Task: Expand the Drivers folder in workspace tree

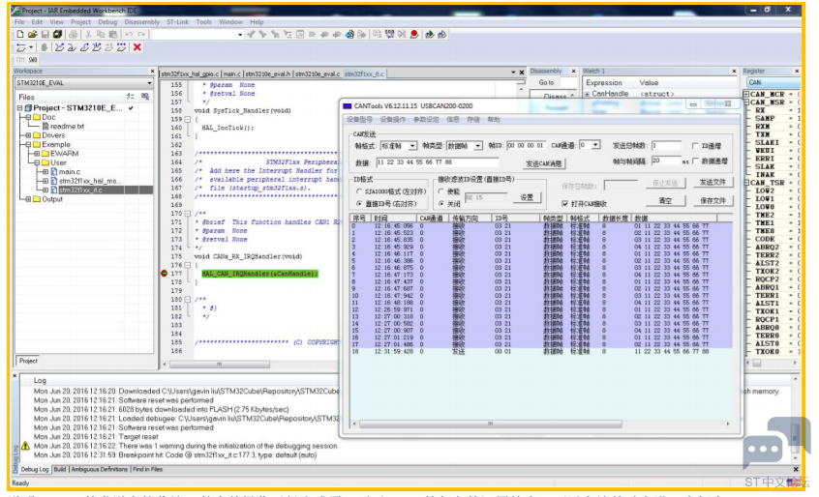Action: 28,135
